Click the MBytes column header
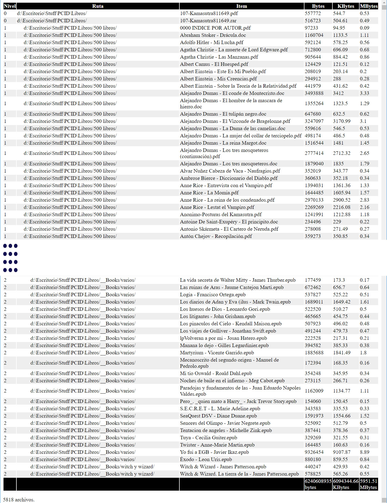The image size is (387, 503). coord(369,6)
